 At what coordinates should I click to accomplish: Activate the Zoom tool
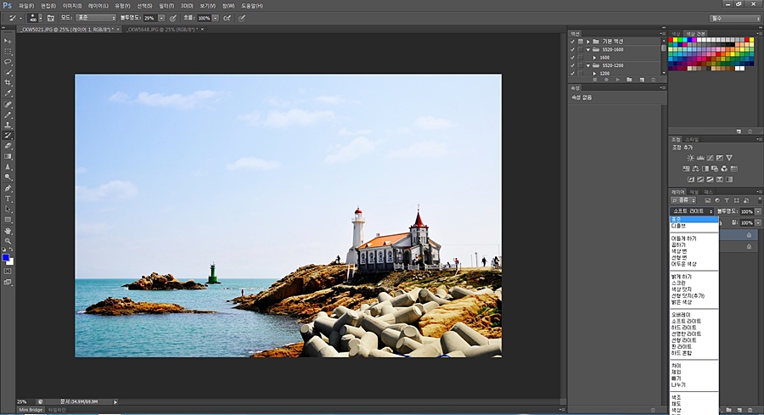[8, 241]
